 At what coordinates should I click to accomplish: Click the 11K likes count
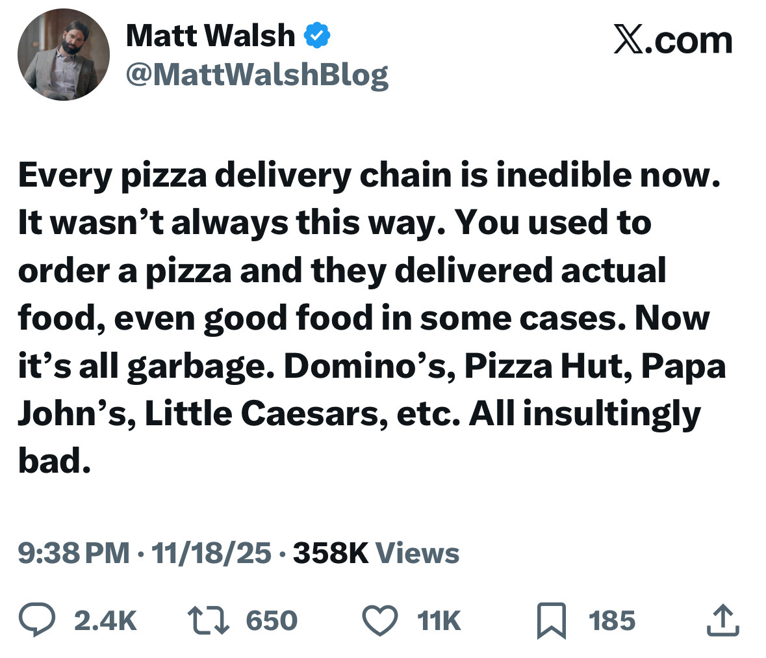point(439,620)
